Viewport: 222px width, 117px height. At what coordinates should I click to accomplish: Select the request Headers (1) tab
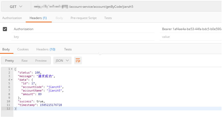click(x=38, y=18)
